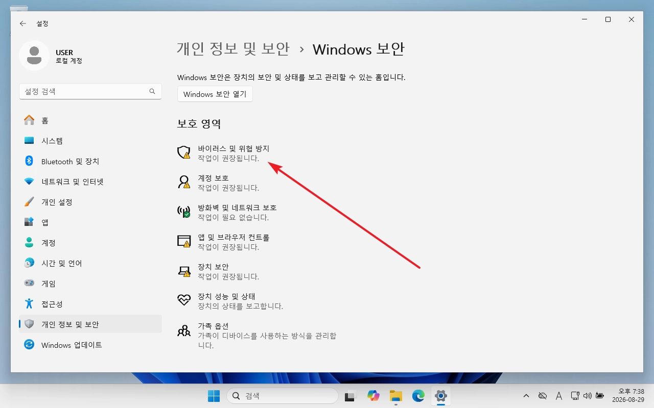654x408 pixels.
Task: Minimize the 설정 window
Action: point(585,19)
